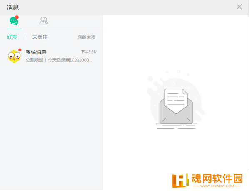The width and height of the screenshot is (249, 191).
Task: Select the 好友 tab
Action: coord(12,37)
